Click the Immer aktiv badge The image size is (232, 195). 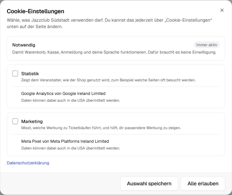tap(207, 45)
